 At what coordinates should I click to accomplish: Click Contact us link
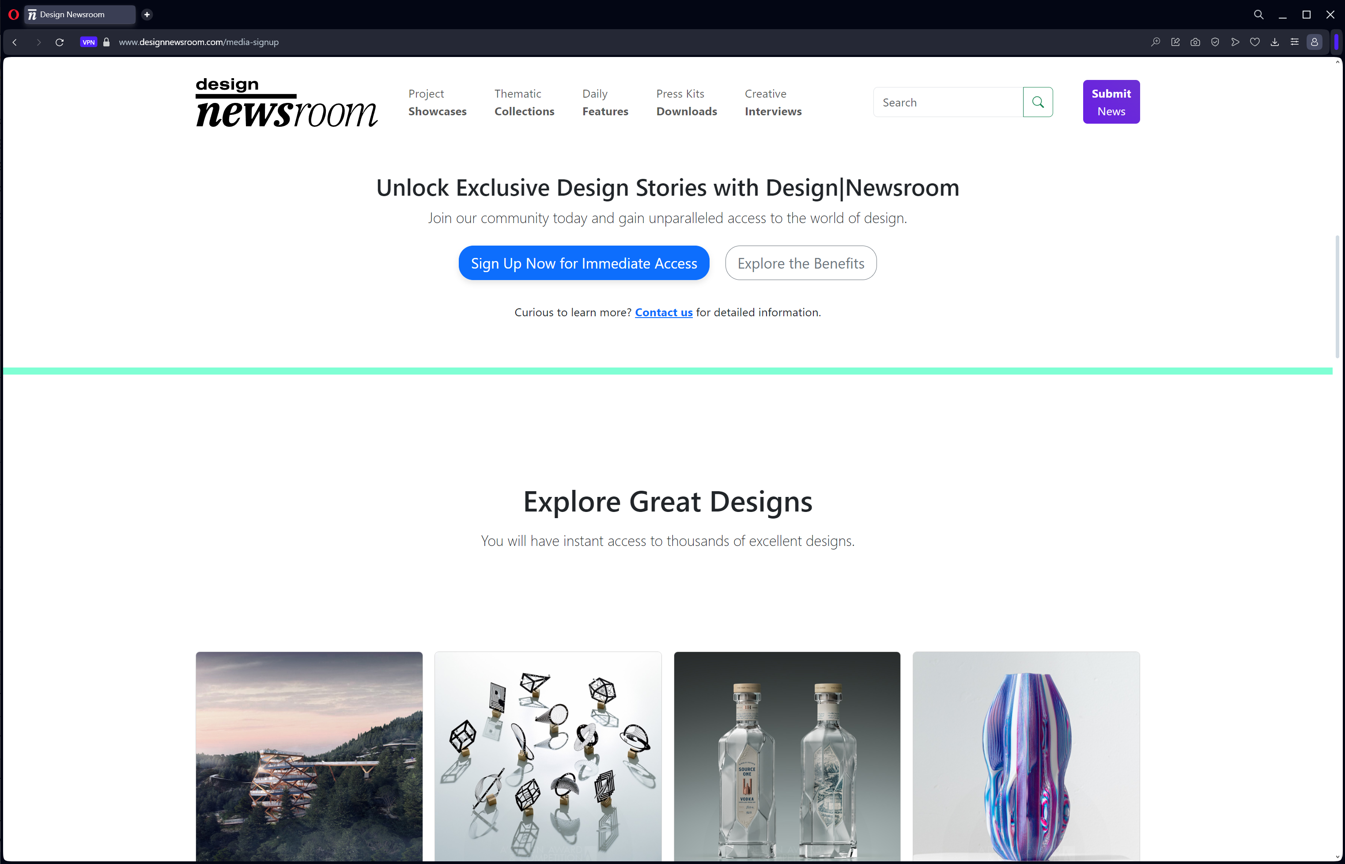click(x=664, y=312)
